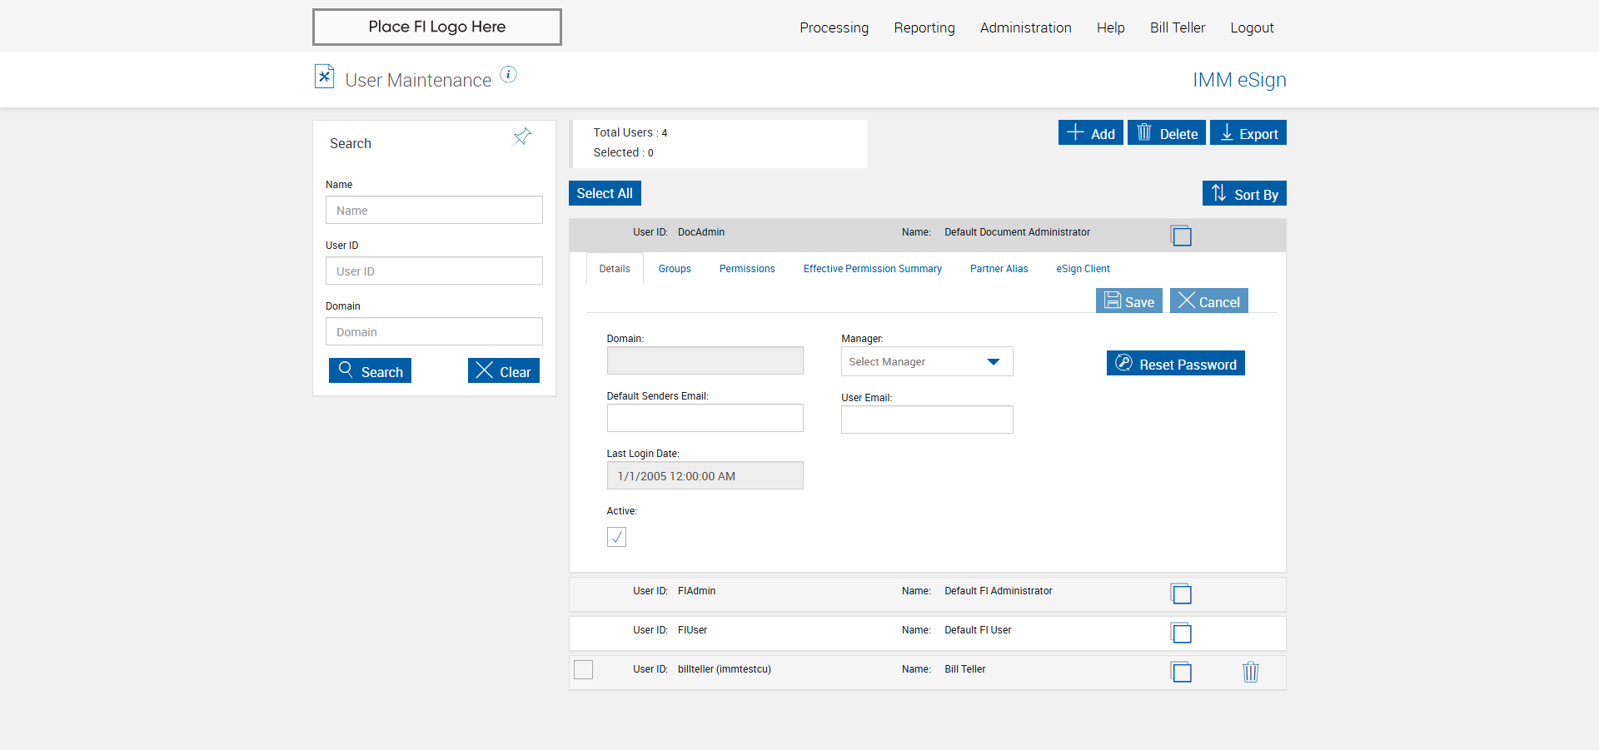Check the billteller row selection checkbox
The width and height of the screenshot is (1599, 750).
click(584, 669)
